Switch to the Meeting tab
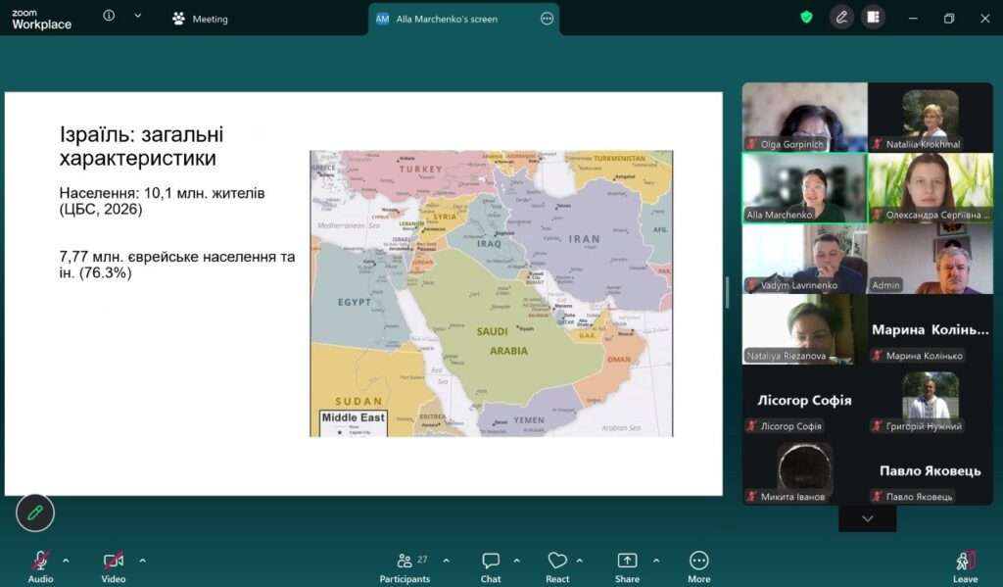 [x=200, y=19]
